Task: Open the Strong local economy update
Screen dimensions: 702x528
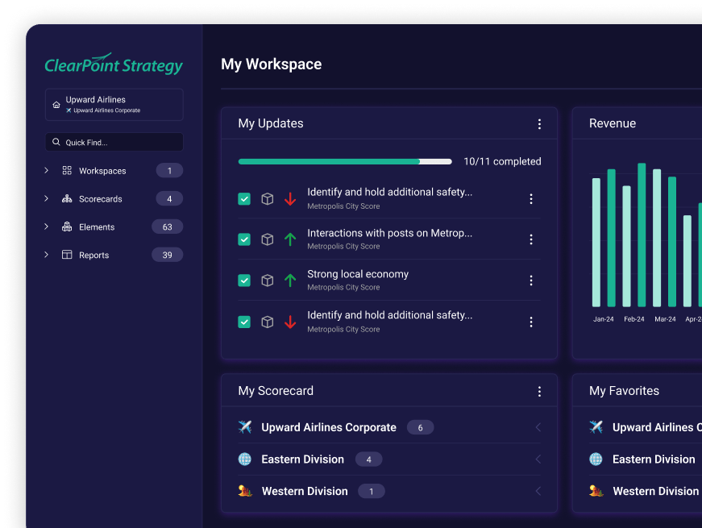Action: (x=358, y=274)
